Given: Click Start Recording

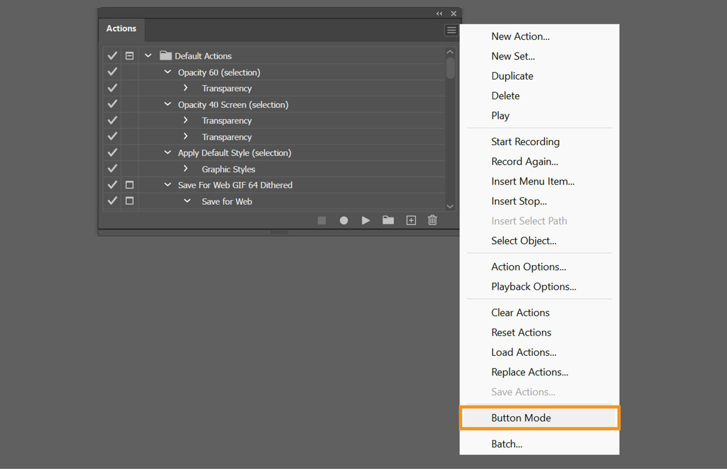Looking at the screenshot, I should click(525, 141).
